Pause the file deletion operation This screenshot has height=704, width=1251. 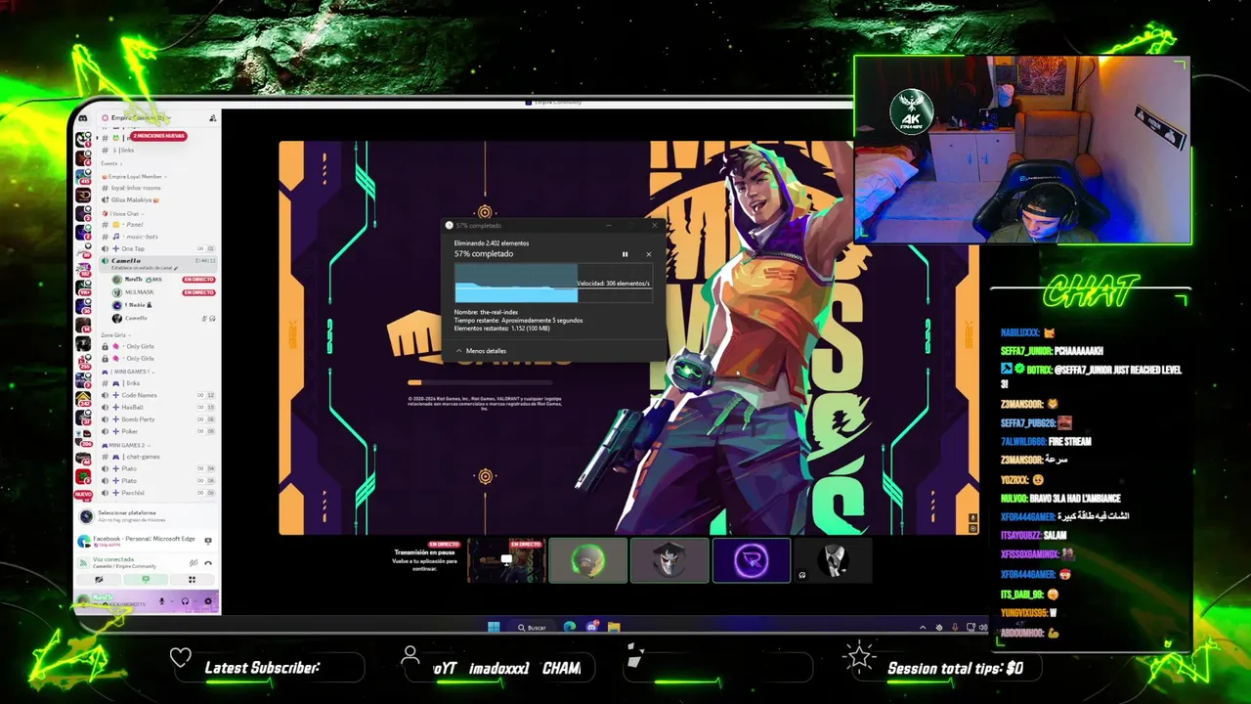(625, 254)
